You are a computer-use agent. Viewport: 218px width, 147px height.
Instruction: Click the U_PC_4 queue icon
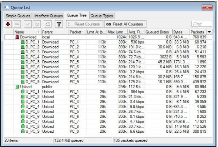point(23,107)
